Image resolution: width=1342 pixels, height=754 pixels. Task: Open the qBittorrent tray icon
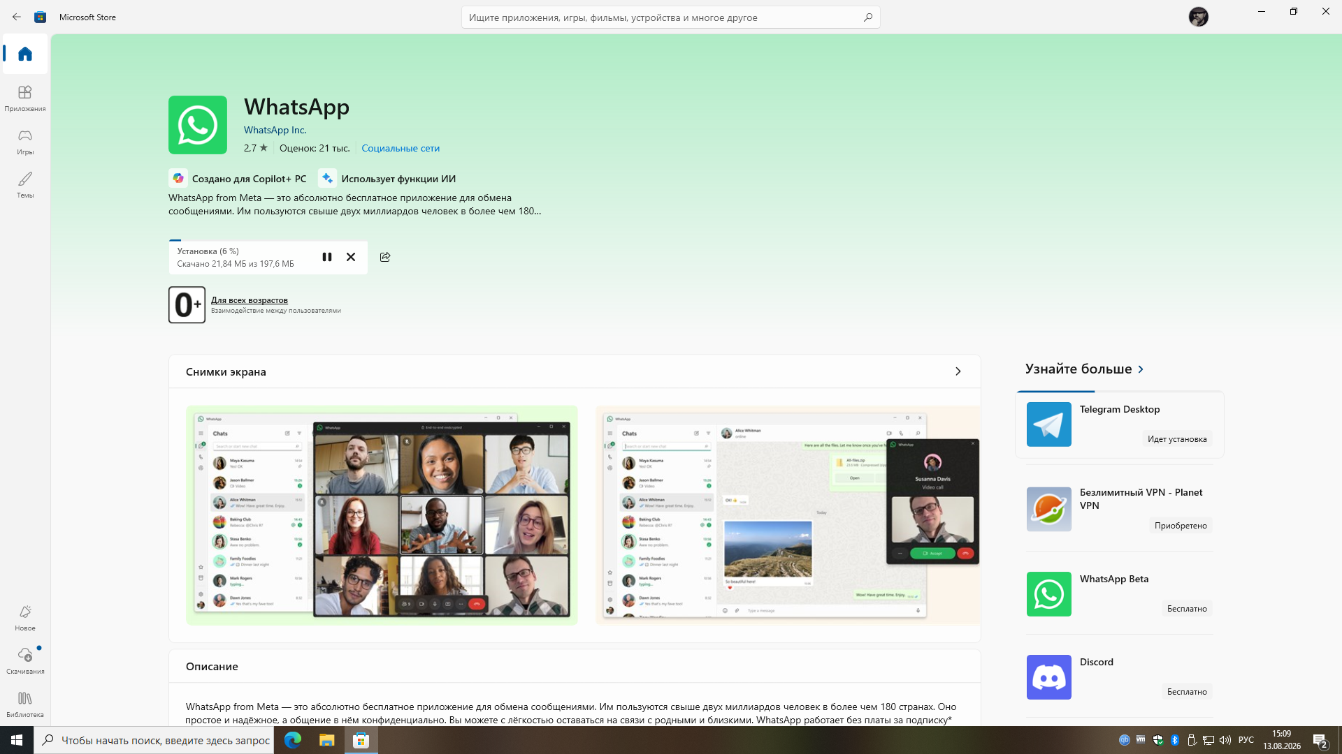[x=1124, y=740]
